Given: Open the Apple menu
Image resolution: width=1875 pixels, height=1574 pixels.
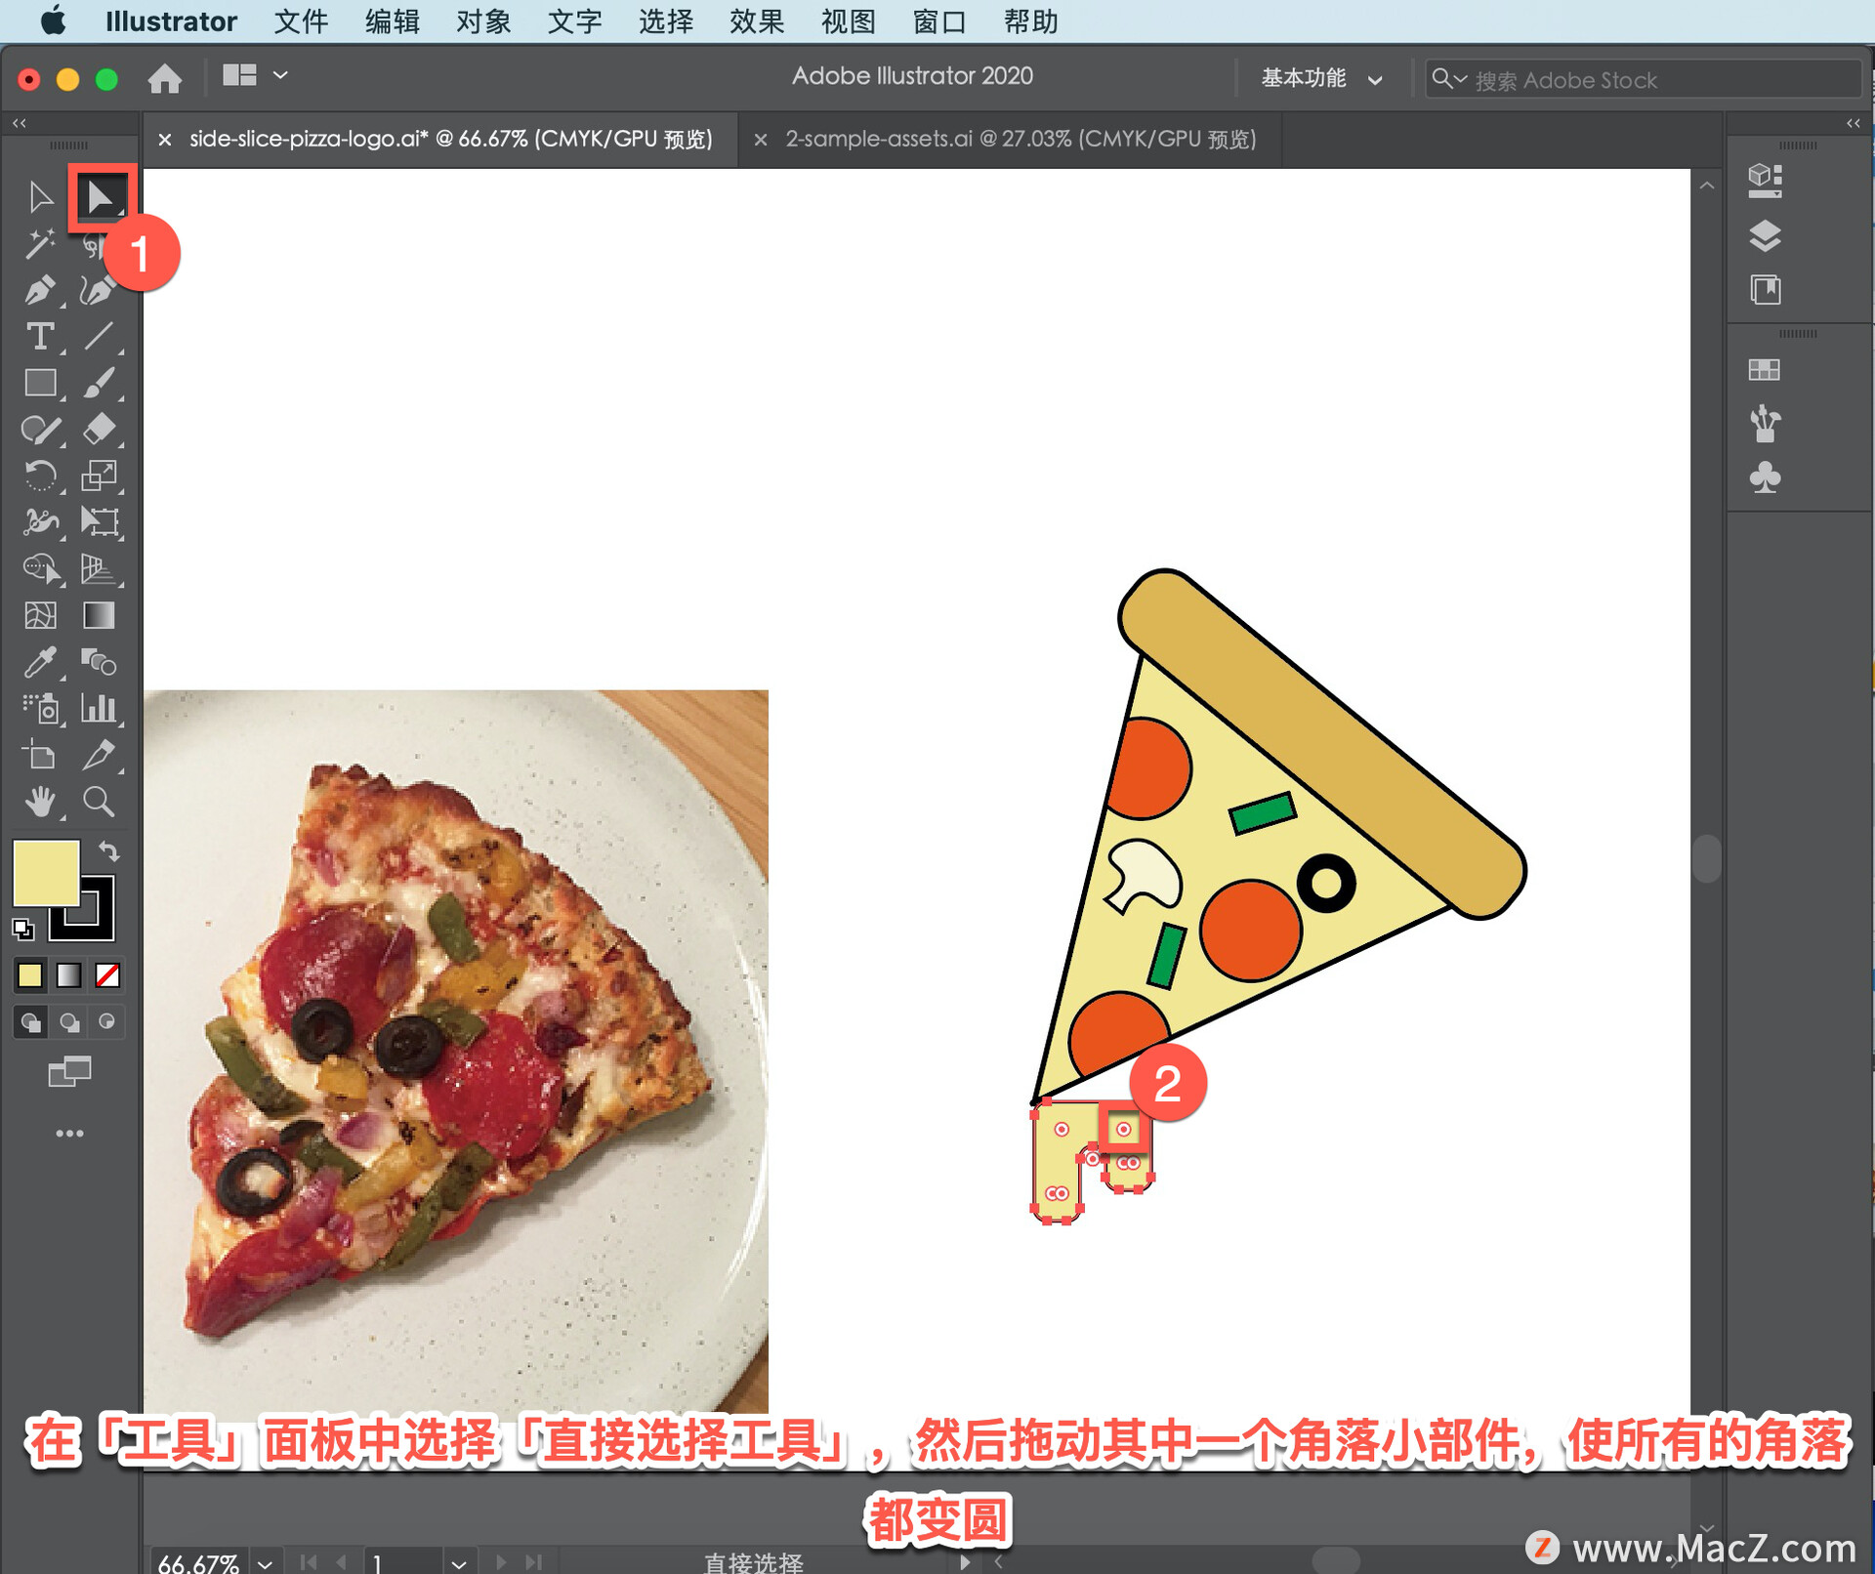Looking at the screenshot, I should coord(54,21).
